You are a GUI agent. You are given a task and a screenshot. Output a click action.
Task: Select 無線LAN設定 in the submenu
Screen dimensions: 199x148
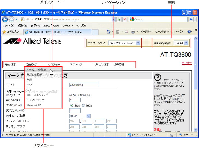pos(43,75)
